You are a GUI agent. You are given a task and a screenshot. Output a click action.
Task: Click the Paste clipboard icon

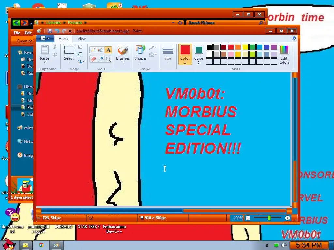pyautogui.click(x=44, y=50)
